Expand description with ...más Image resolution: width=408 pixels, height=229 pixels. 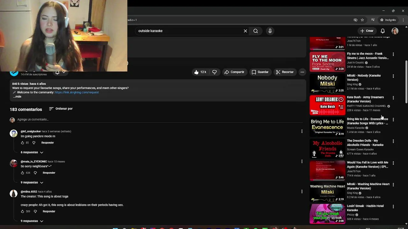pos(17,96)
